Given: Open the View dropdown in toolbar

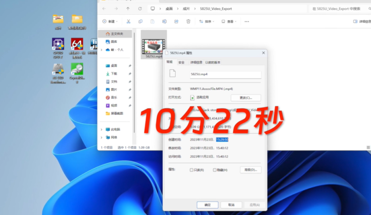Looking at the screenshot, I should [229, 22].
